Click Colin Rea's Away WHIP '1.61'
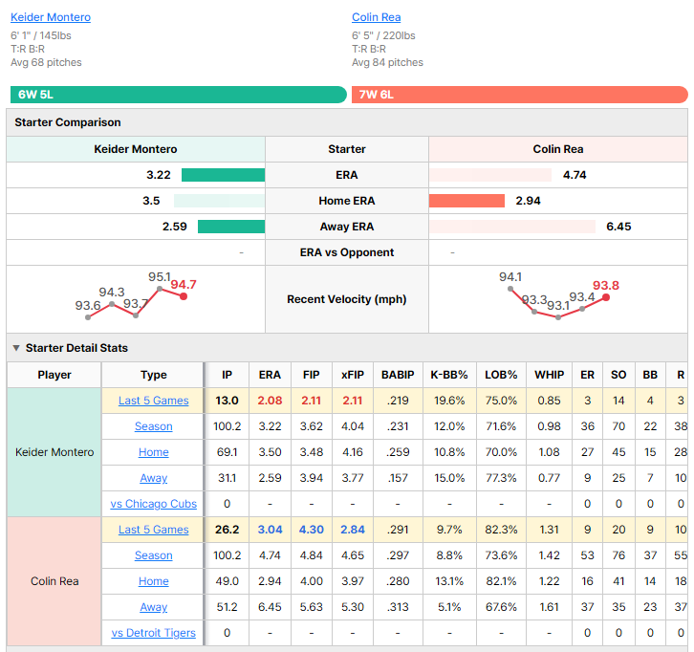This screenshot has height=652, width=694. point(549,607)
